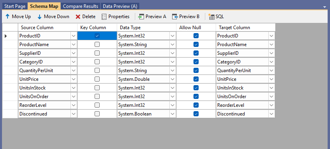The height and width of the screenshot is (149, 330).
Task: Select the Schema Map tab
Action: click(x=44, y=6)
